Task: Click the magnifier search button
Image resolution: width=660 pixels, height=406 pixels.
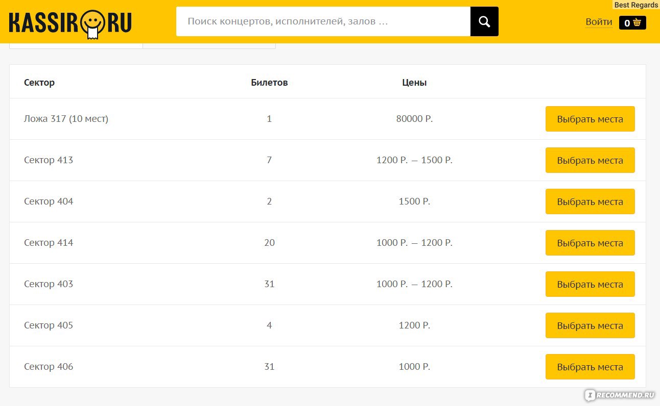Action: coord(484,21)
